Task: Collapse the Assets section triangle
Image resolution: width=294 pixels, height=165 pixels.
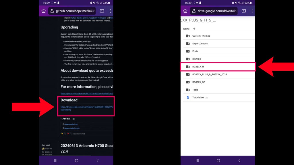Action: pyautogui.click(x=61, y=119)
